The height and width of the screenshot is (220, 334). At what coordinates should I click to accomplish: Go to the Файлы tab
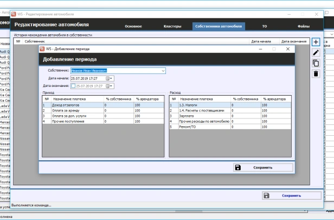(x=303, y=26)
